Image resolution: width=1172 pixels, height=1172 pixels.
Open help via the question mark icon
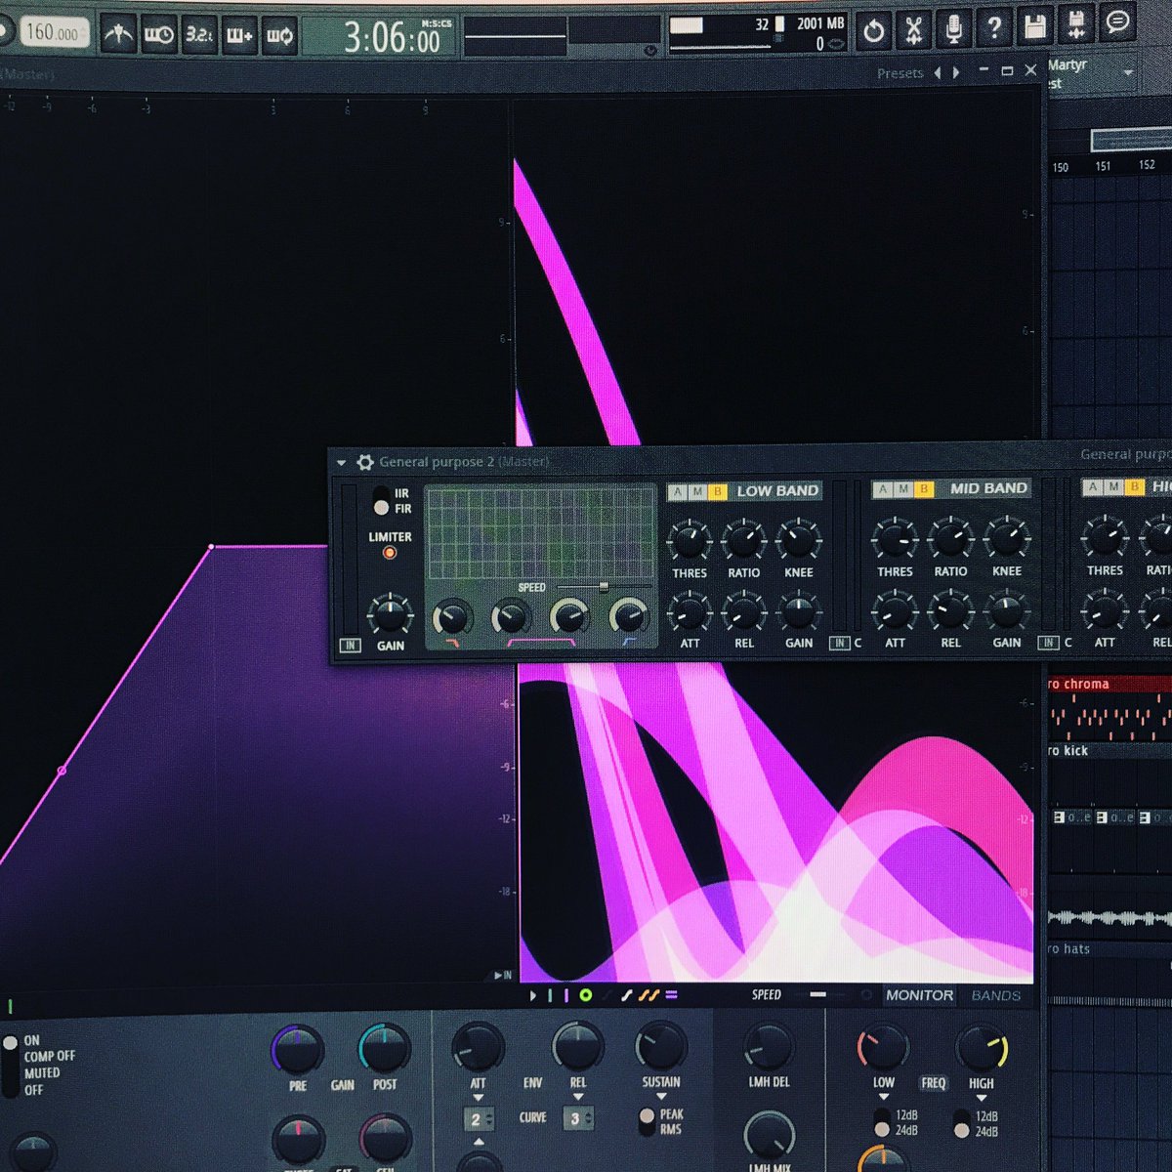pyautogui.click(x=994, y=28)
